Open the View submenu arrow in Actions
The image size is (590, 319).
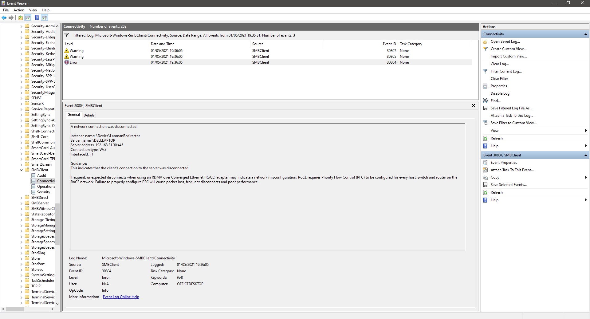click(x=586, y=131)
